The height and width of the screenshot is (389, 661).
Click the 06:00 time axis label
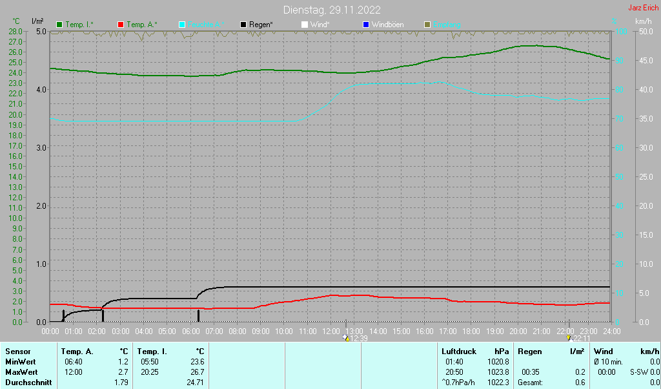(x=190, y=331)
